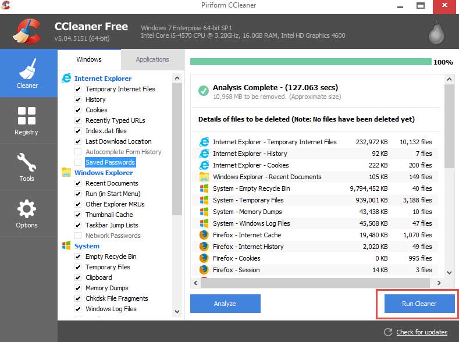
Task: Click Windows icon beside Windows Log Files result
Action: coord(204,223)
